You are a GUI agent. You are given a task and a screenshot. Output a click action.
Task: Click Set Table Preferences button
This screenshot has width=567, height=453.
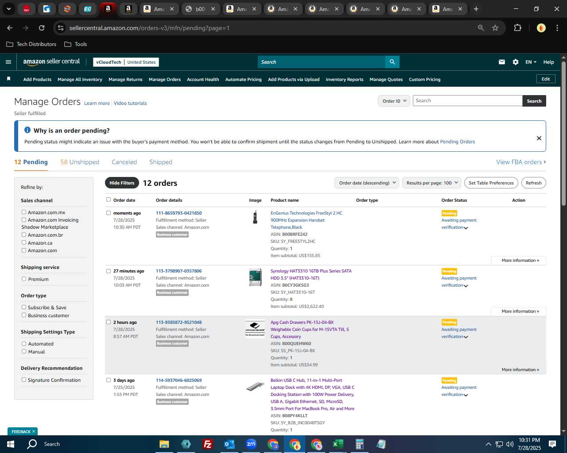tap(491, 183)
